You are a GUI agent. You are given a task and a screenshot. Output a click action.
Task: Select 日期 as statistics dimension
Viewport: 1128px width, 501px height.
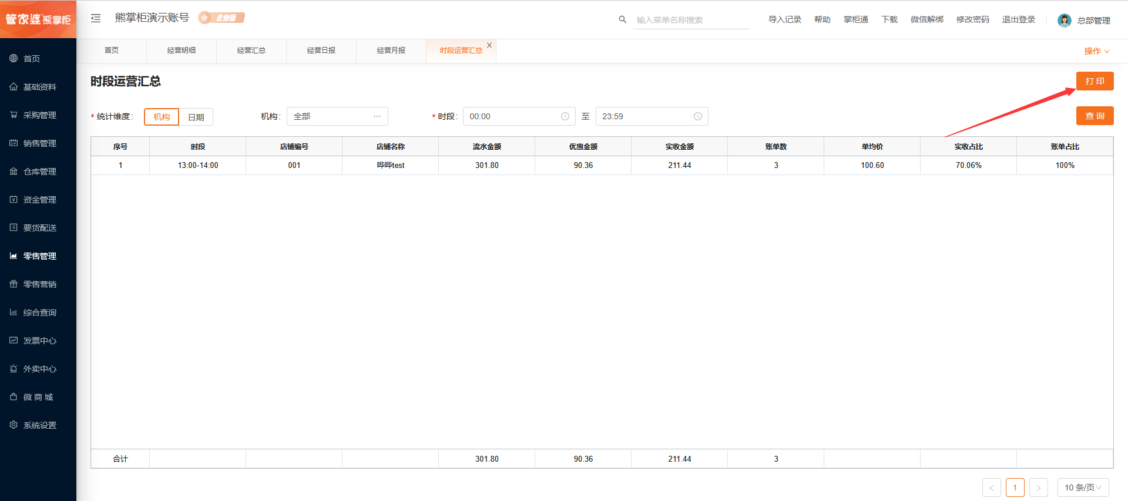(196, 117)
